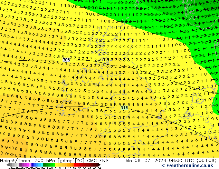The width and height of the screenshot is (219, 169).
Task: Select the bright red 24°C legend swatch
Action: (76, 165)
